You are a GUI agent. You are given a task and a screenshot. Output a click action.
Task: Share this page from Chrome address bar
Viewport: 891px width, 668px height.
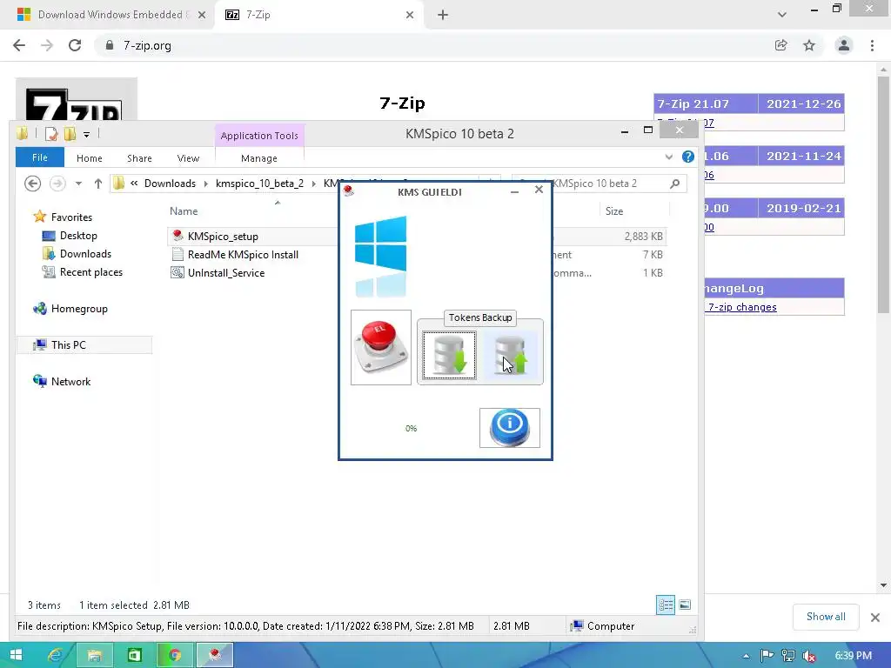tap(780, 45)
